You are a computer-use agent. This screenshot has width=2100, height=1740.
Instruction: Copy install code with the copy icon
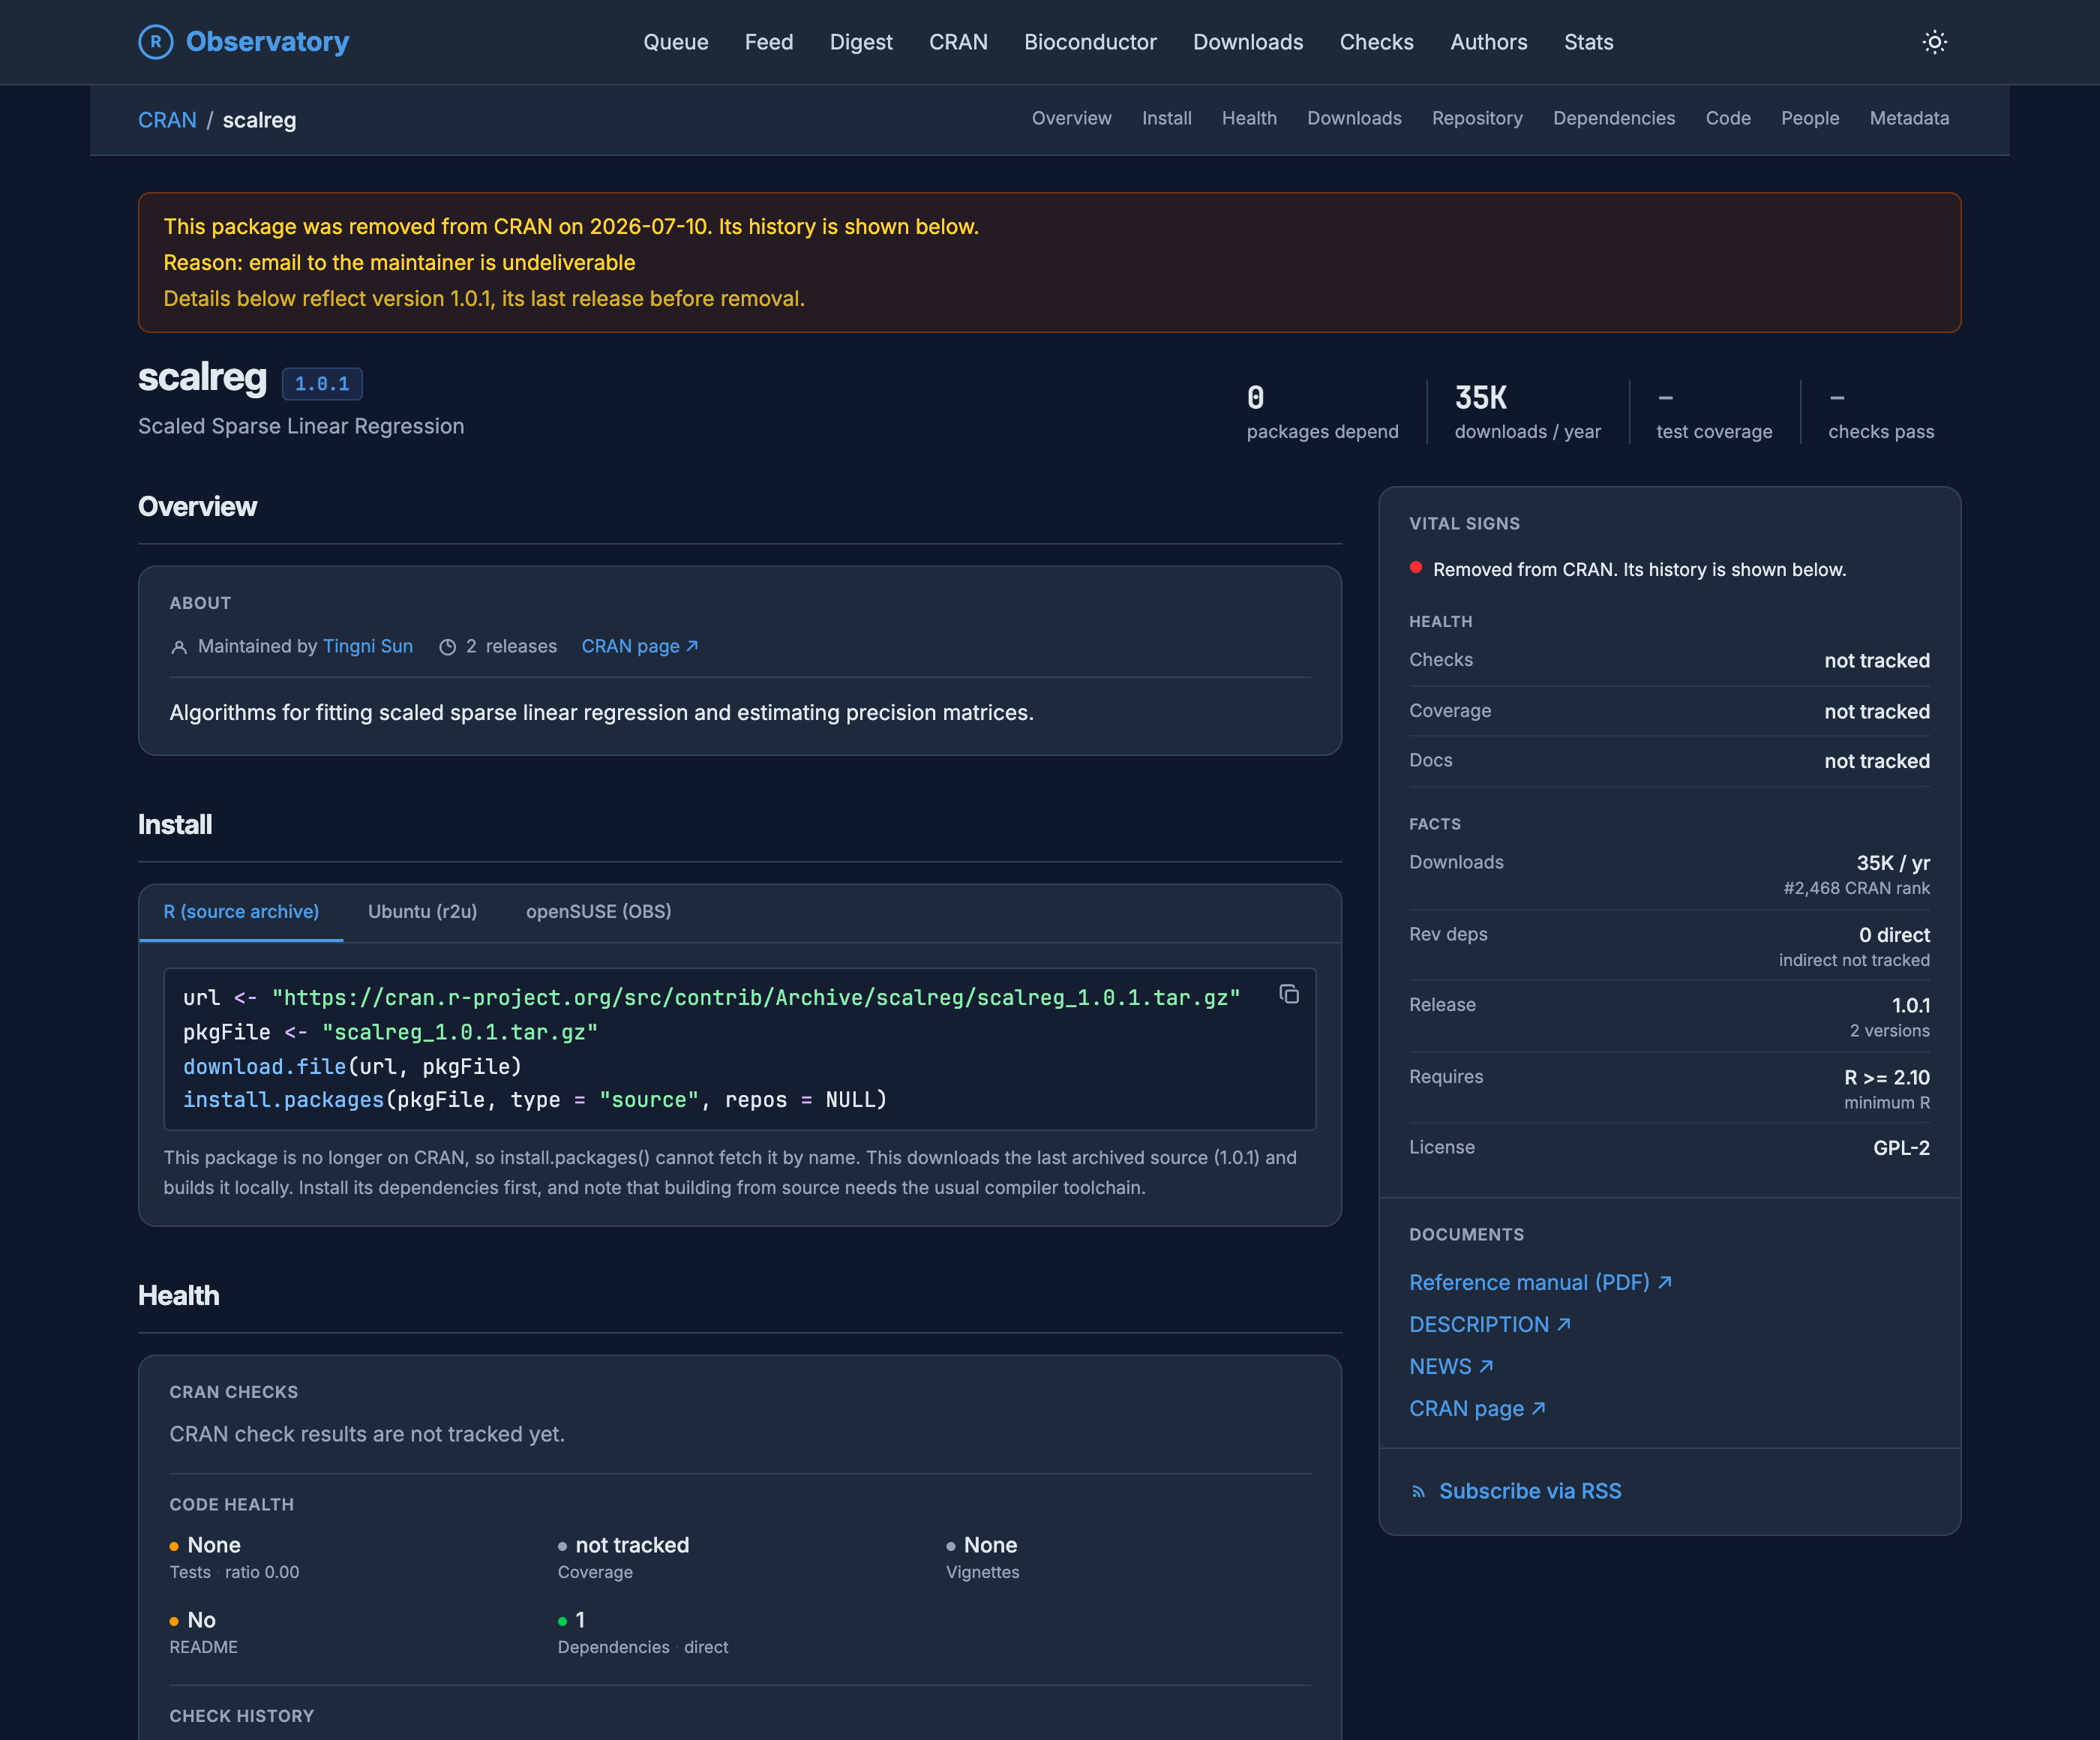tap(1289, 994)
